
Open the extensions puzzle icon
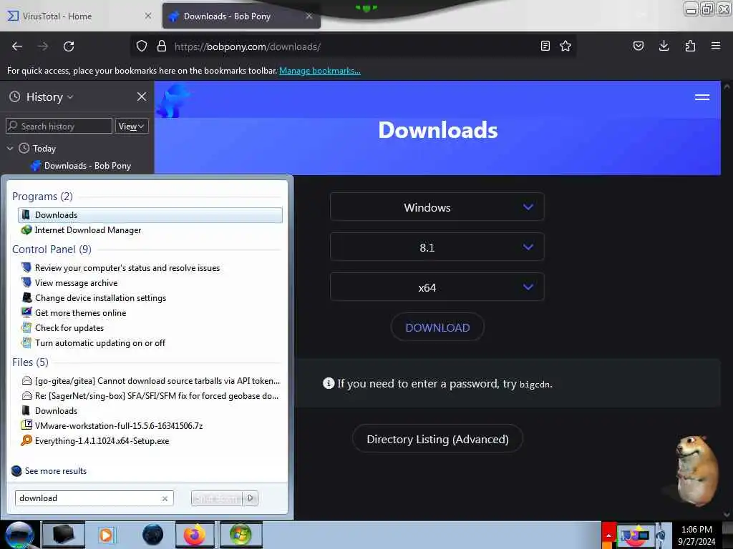coord(690,46)
